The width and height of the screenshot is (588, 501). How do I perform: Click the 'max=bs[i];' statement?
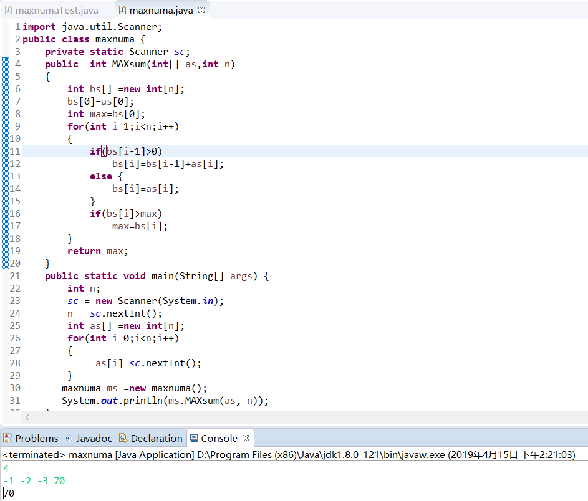pyautogui.click(x=140, y=226)
